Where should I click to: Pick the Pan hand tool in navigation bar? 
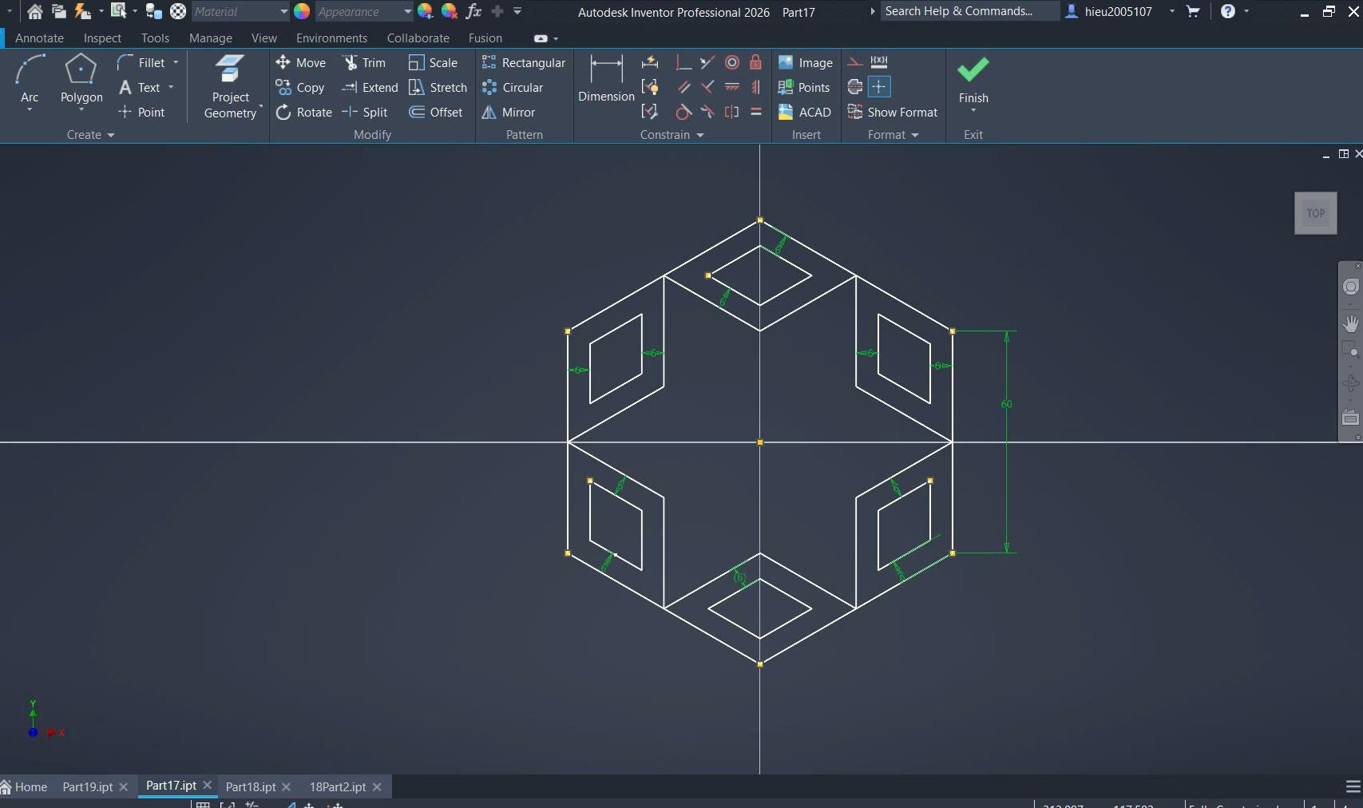click(1350, 323)
